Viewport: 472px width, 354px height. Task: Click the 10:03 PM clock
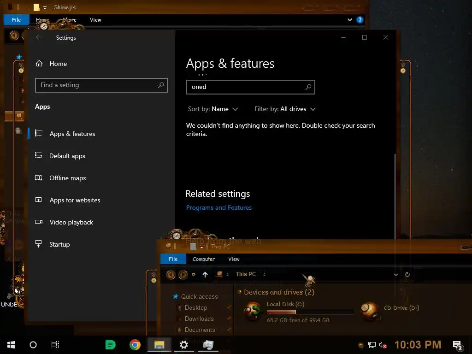click(x=418, y=345)
